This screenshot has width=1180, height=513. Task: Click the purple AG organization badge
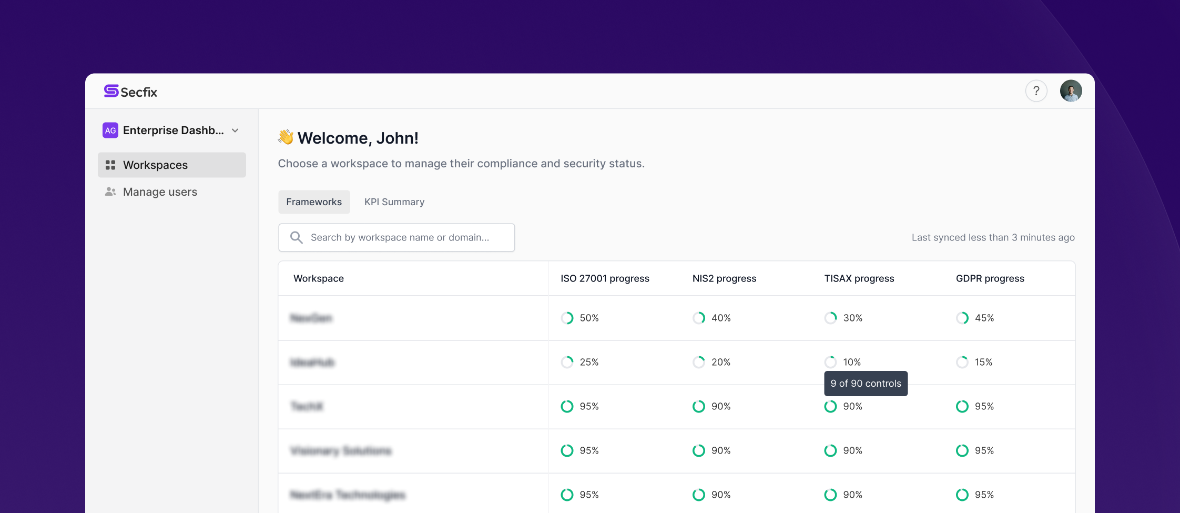click(x=110, y=130)
